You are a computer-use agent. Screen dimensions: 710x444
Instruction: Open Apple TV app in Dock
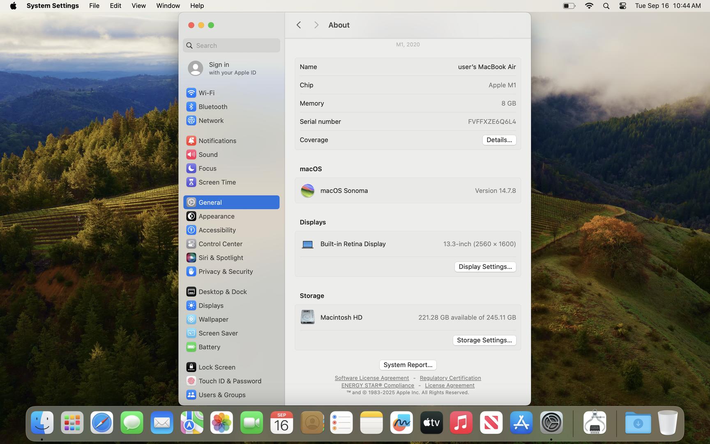pyautogui.click(x=431, y=423)
